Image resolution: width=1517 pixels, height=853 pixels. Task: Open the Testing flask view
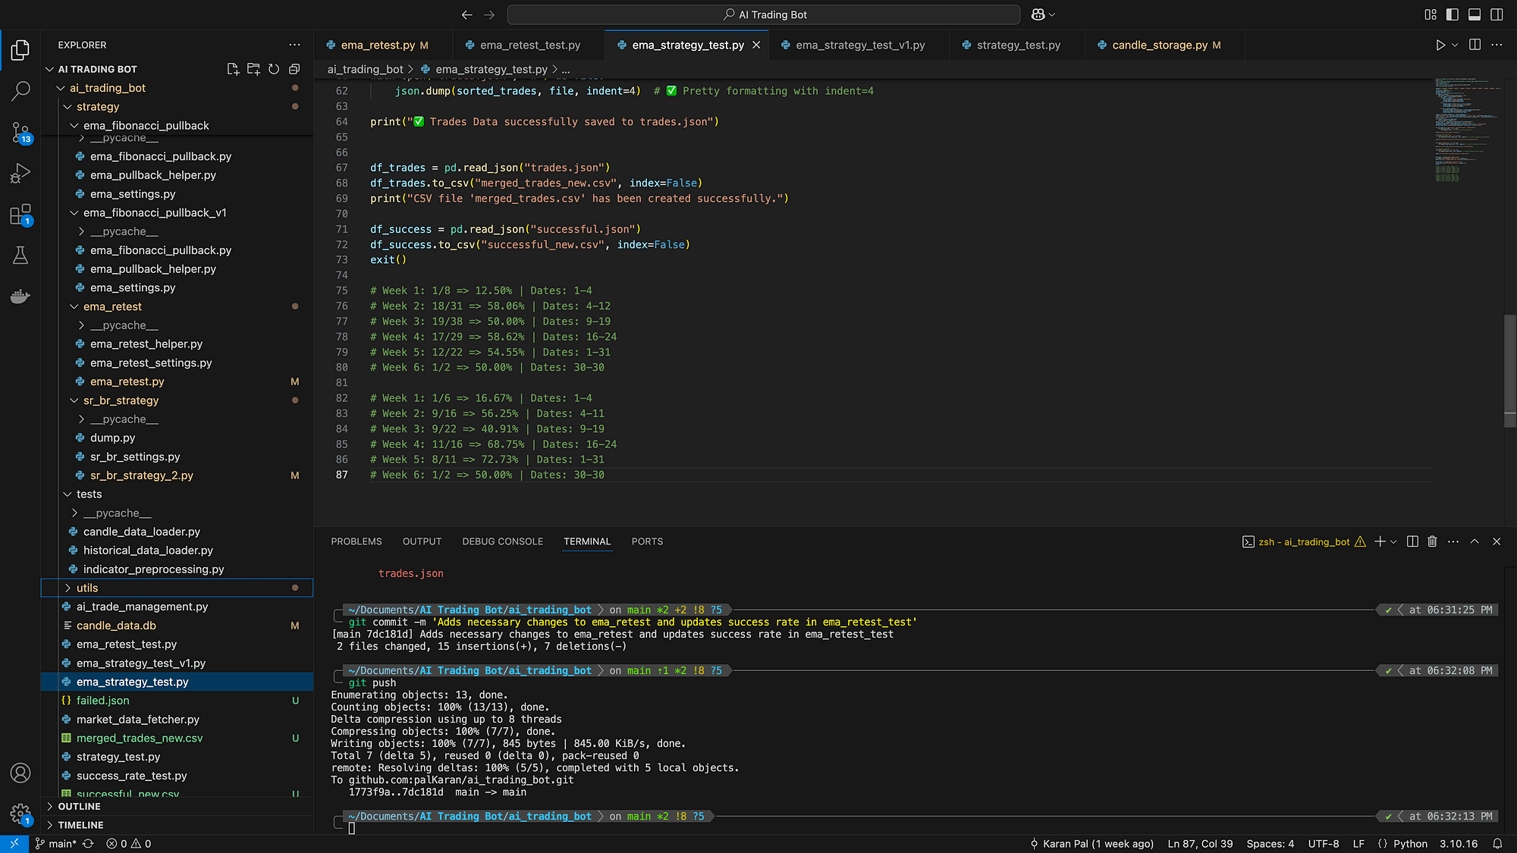20,256
